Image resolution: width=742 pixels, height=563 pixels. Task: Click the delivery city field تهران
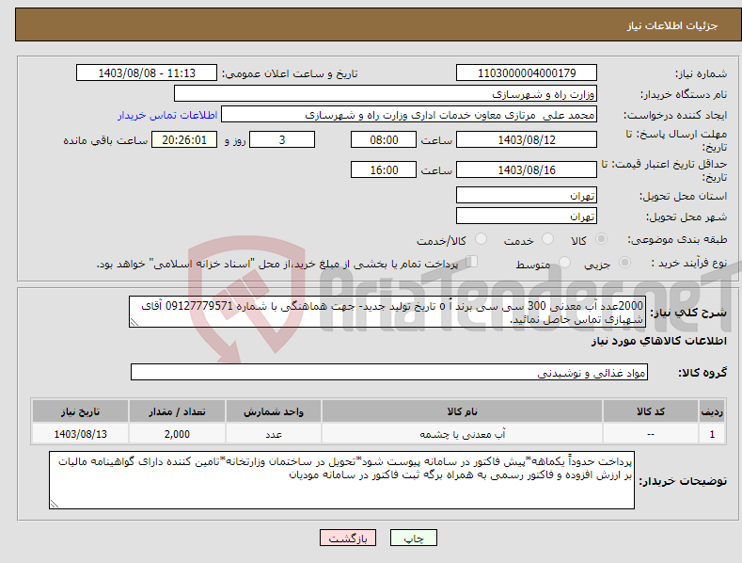click(x=527, y=217)
